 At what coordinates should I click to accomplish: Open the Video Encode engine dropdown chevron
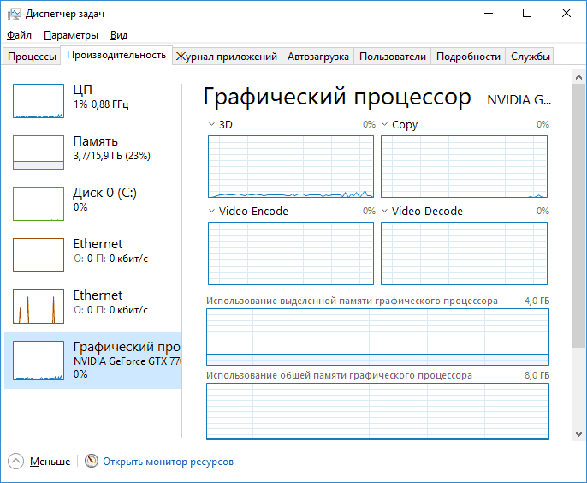(x=211, y=211)
